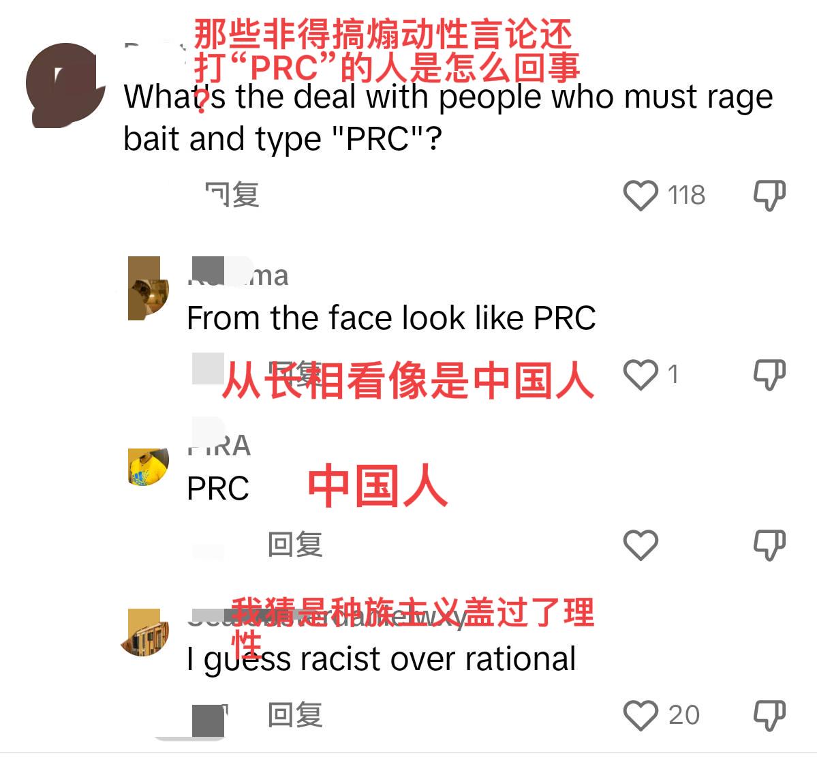
Task: Reply to the single-word 'PRC' comment
Action: coord(295,545)
